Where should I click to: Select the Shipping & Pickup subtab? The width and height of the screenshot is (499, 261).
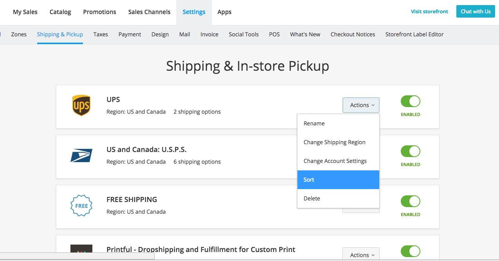point(60,34)
